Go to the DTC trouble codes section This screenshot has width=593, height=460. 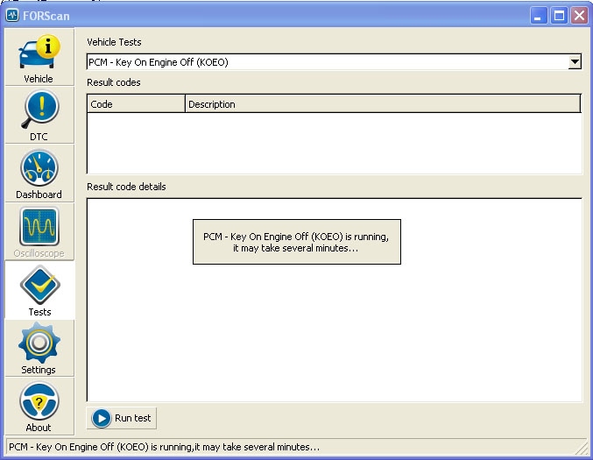[39, 115]
